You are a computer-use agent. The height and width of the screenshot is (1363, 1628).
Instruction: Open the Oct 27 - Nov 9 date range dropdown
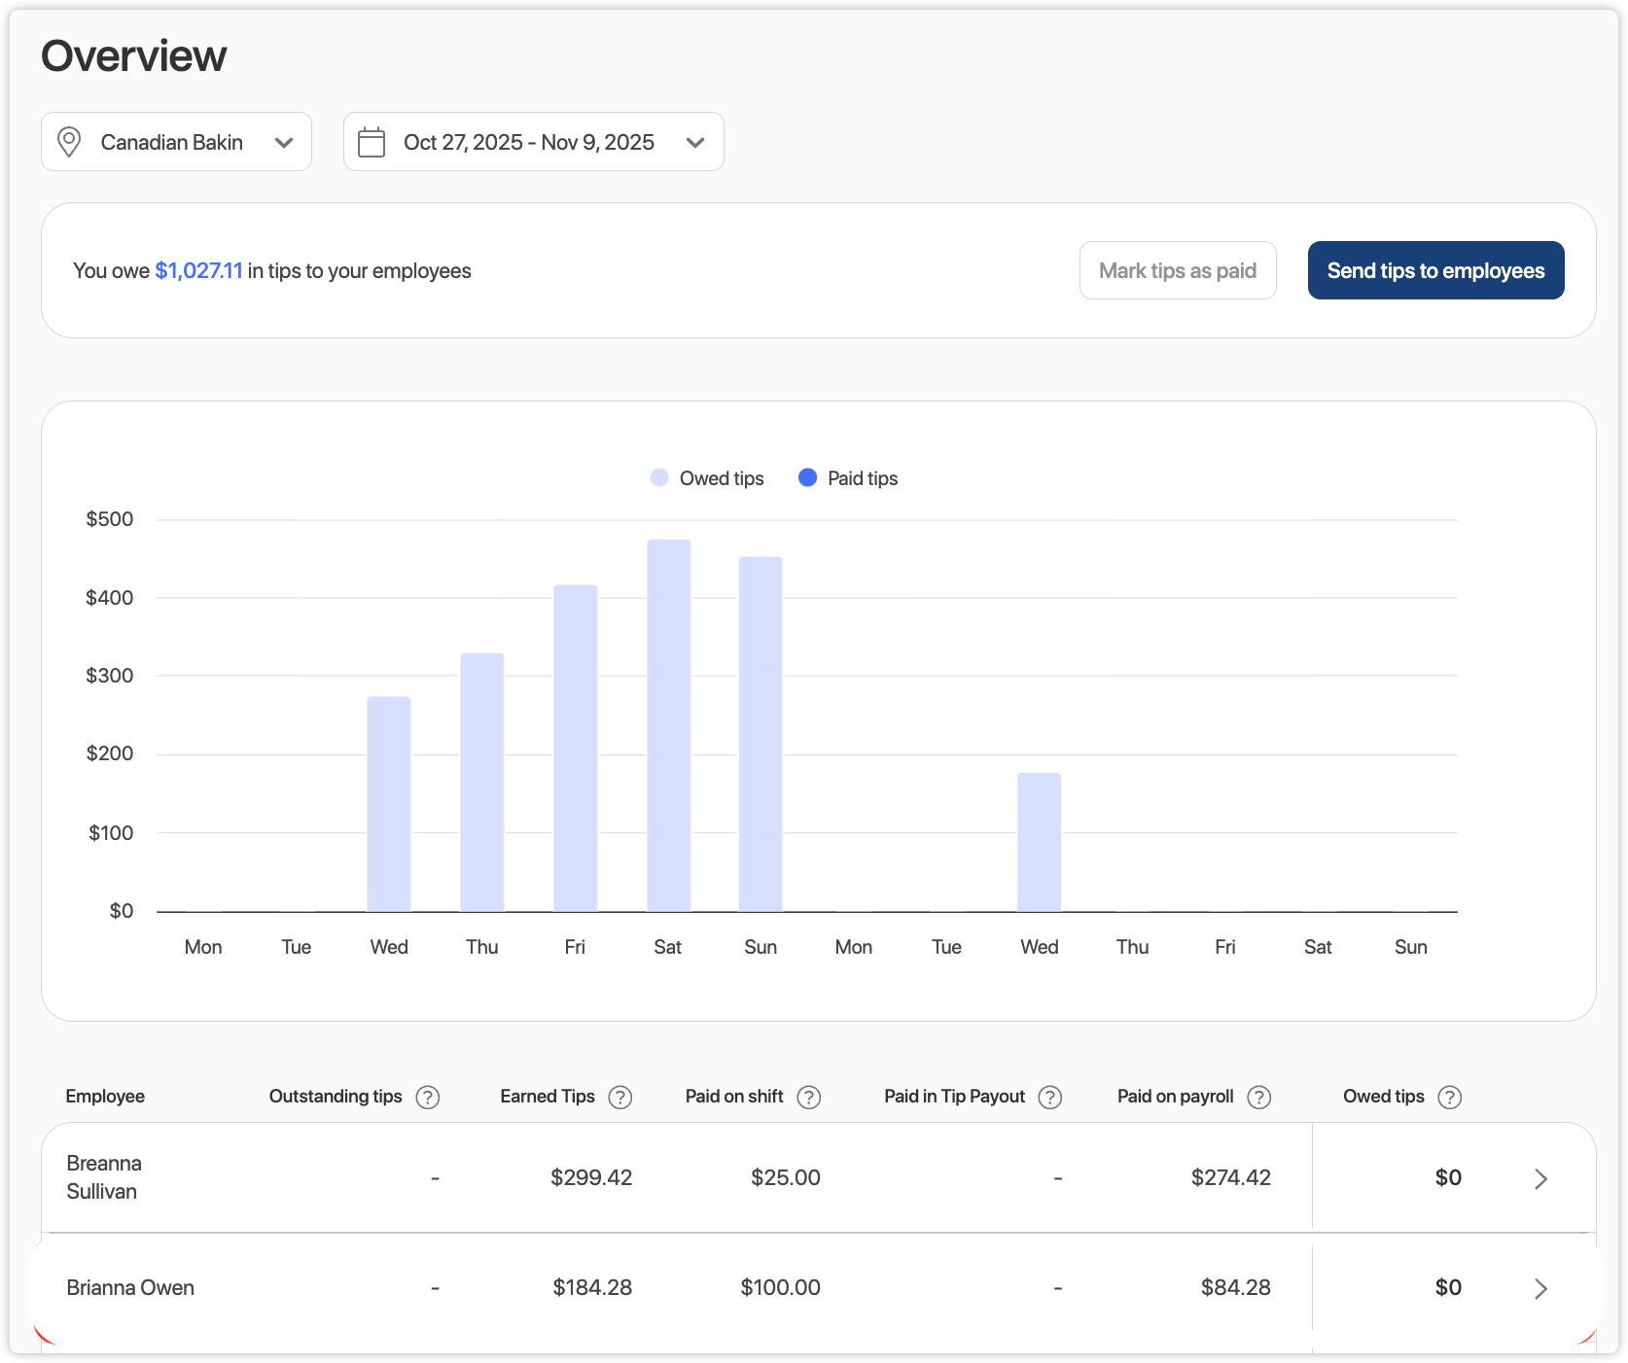point(533,142)
